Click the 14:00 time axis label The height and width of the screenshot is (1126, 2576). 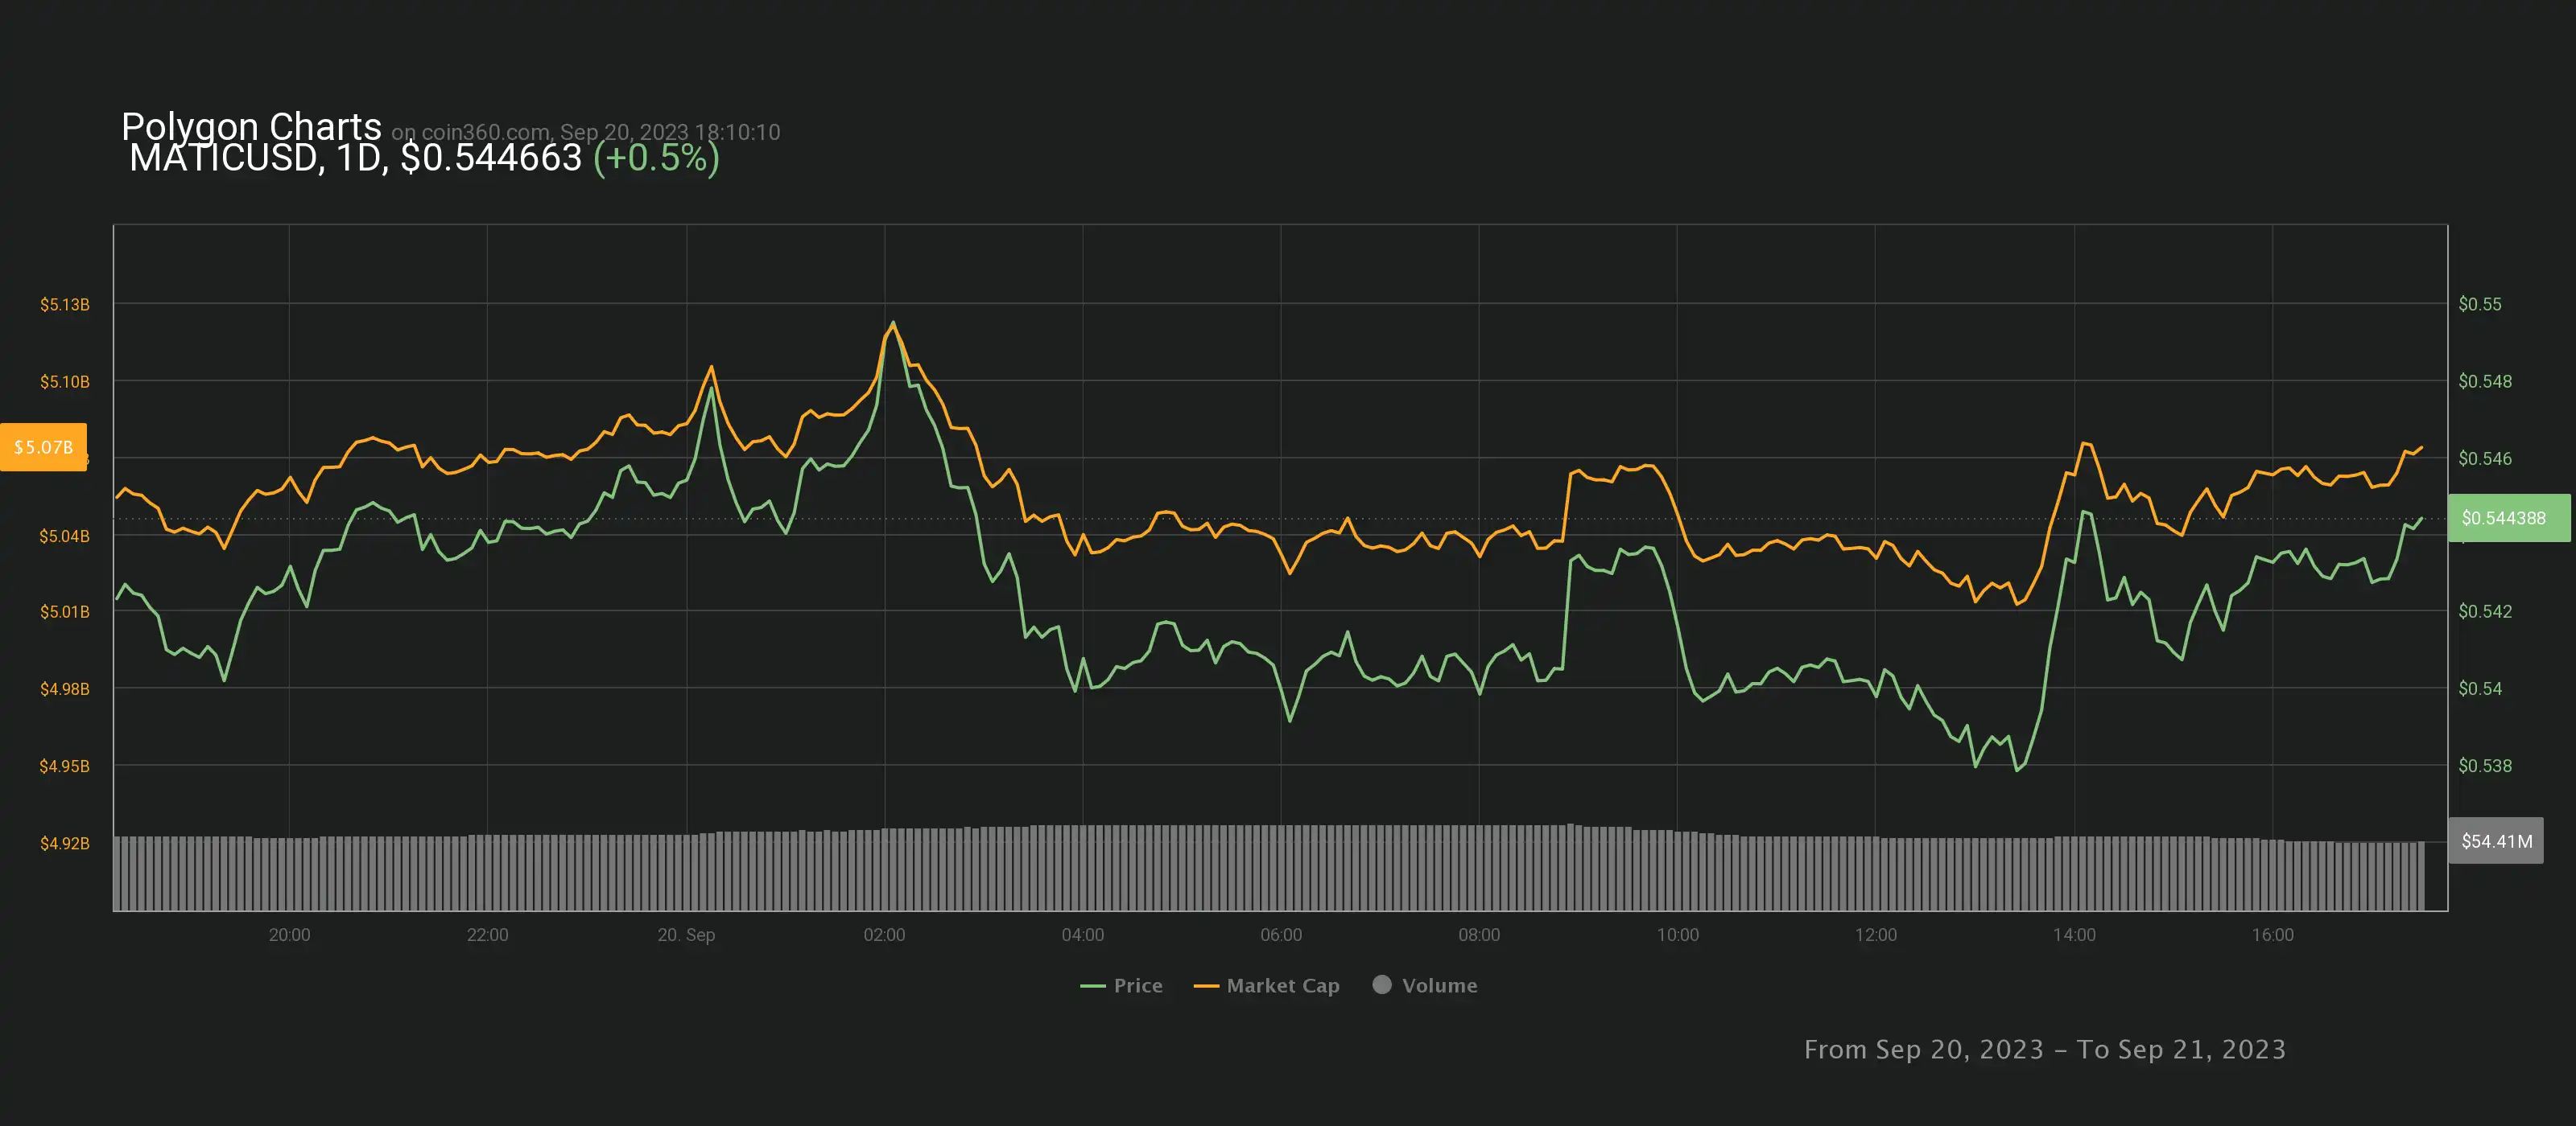(x=2074, y=934)
